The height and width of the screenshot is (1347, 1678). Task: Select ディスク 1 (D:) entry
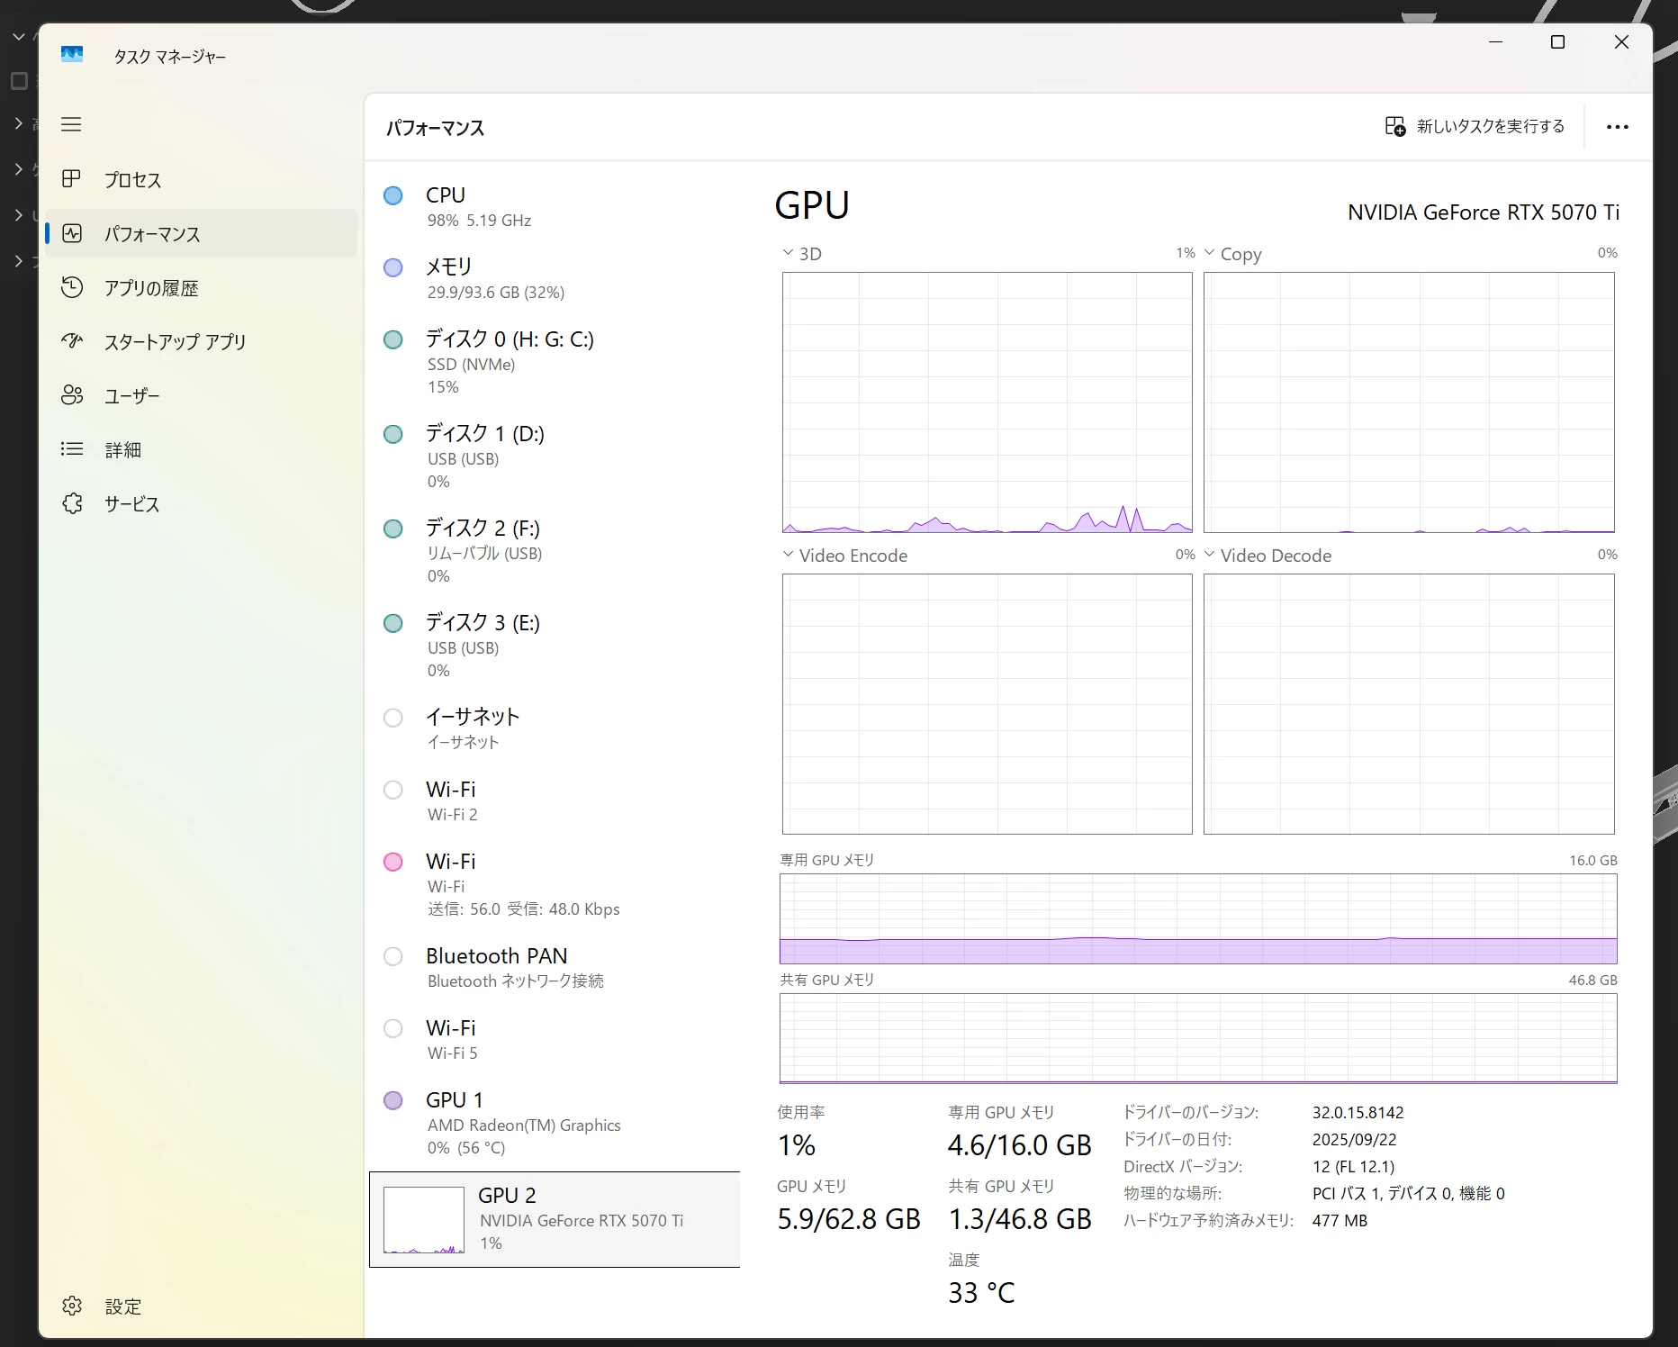(555, 457)
